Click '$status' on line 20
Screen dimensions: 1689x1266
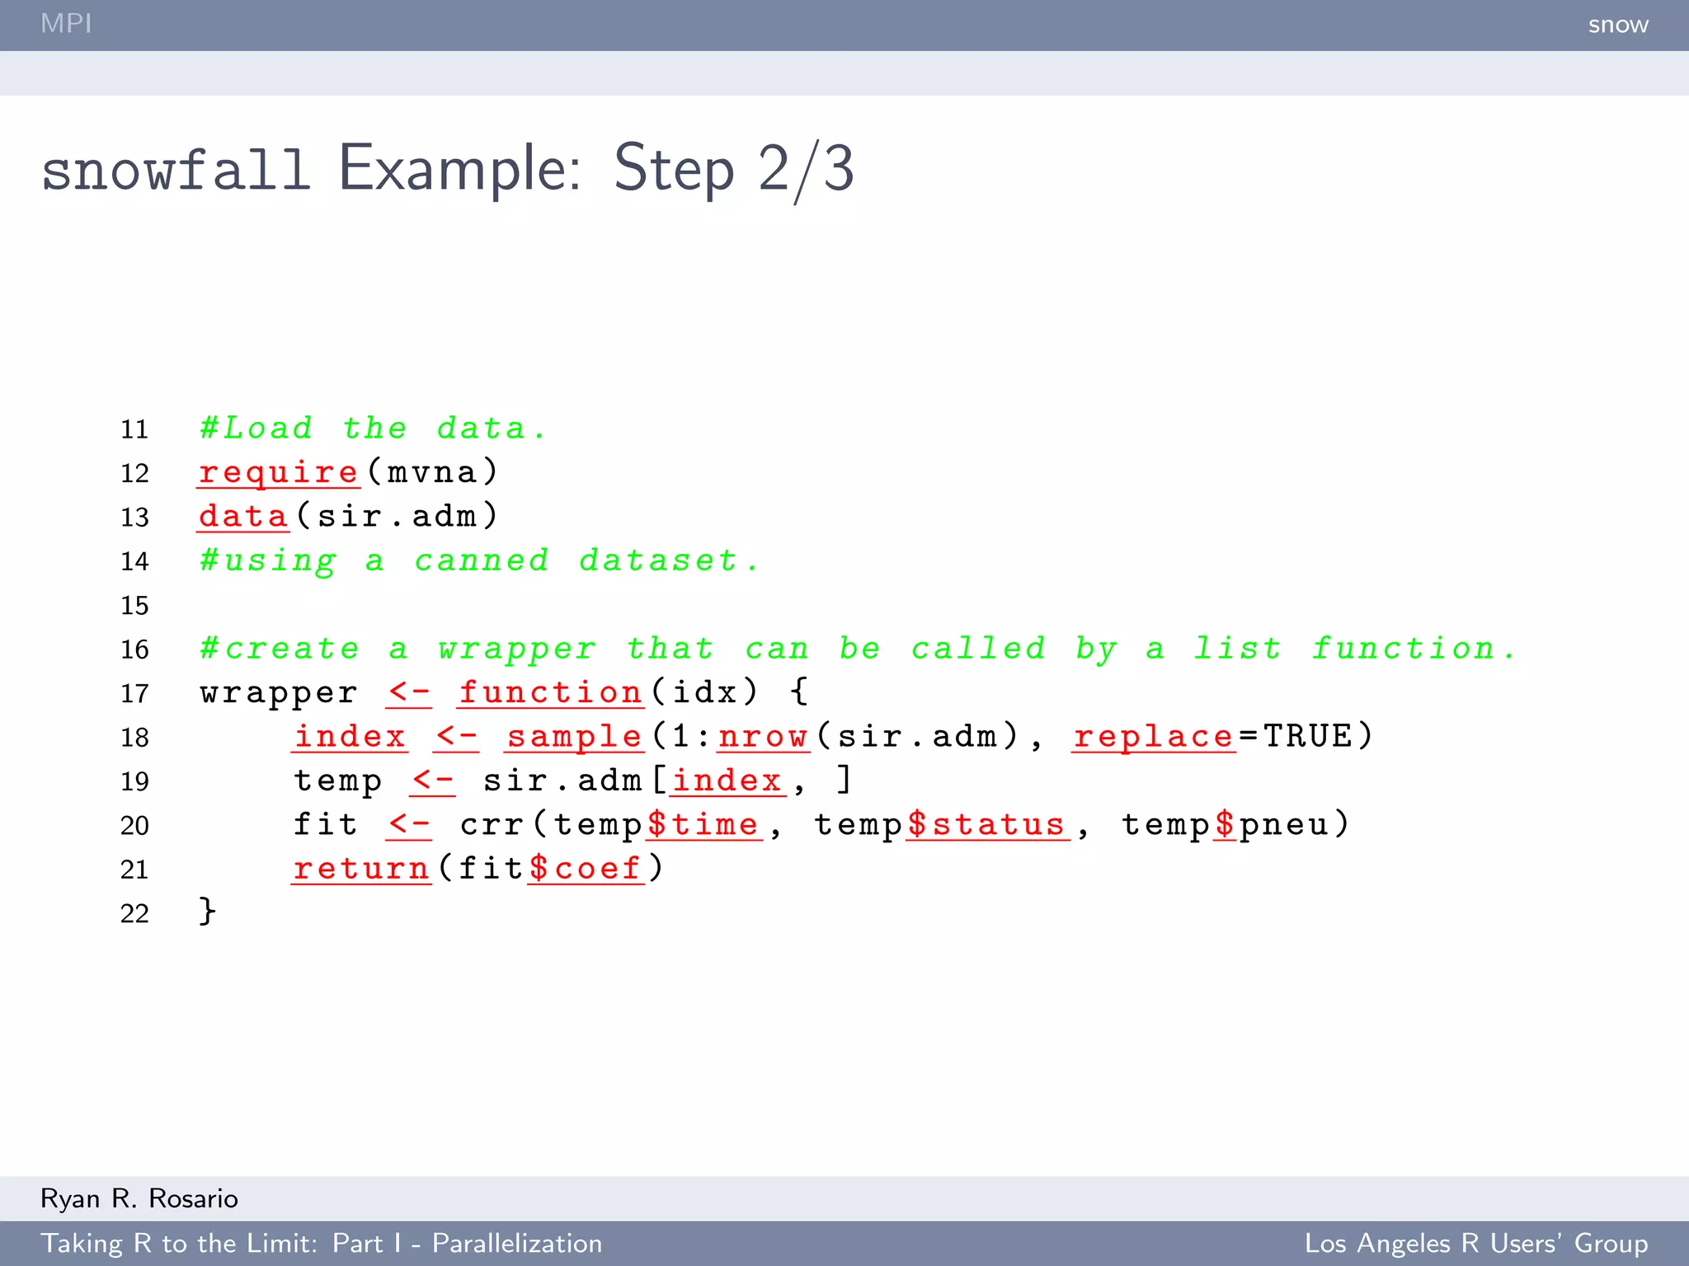(x=987, y=824)
